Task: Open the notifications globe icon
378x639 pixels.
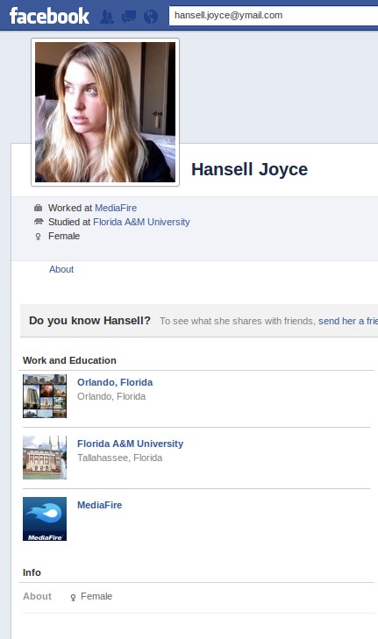Action: pos(151,17)
